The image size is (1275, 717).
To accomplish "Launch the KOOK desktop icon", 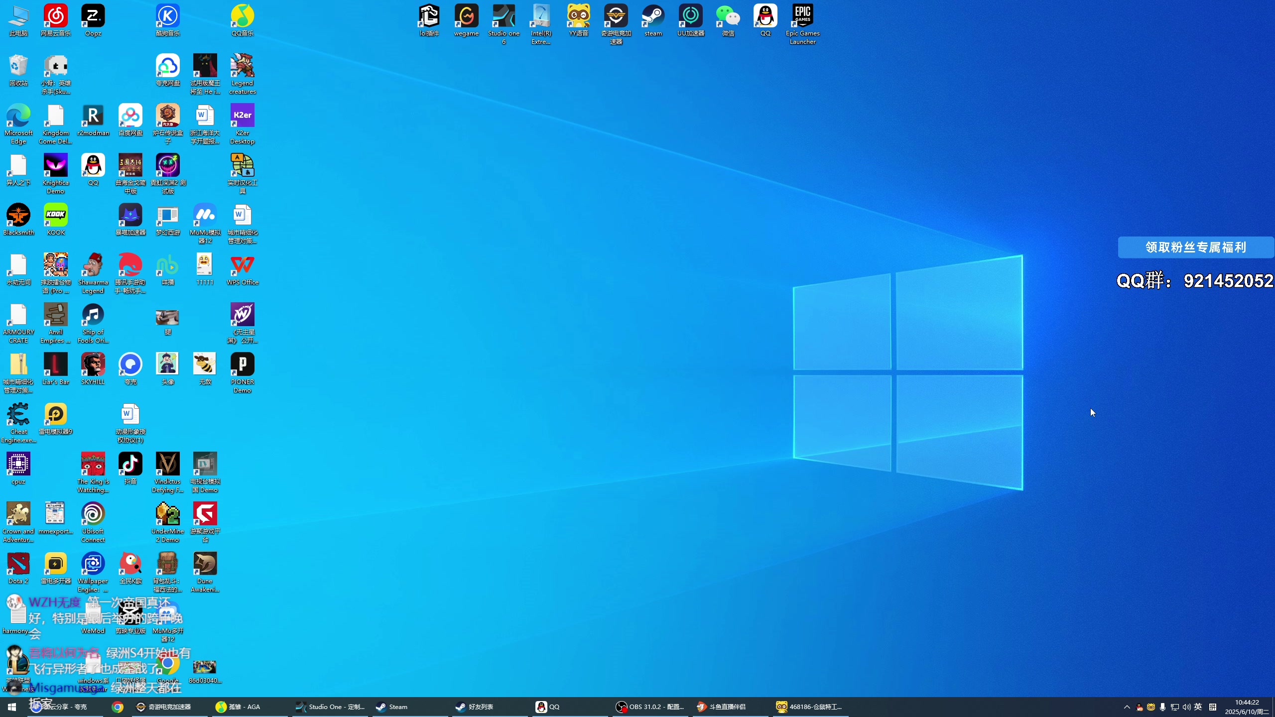I will (x=56, y=220).
